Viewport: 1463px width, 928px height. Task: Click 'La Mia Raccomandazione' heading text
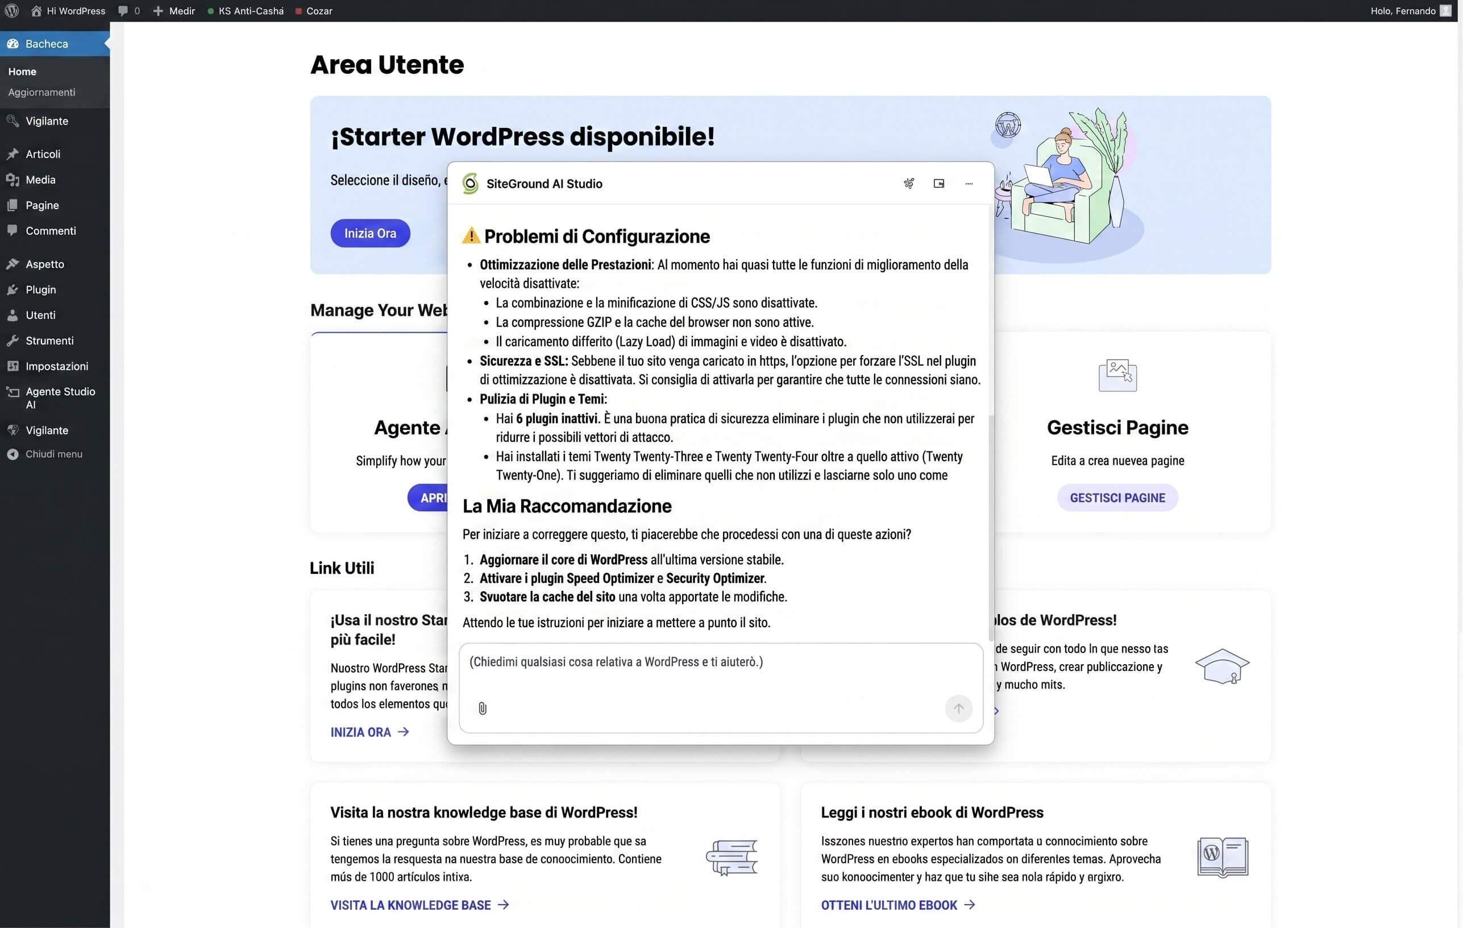(567, 506)
